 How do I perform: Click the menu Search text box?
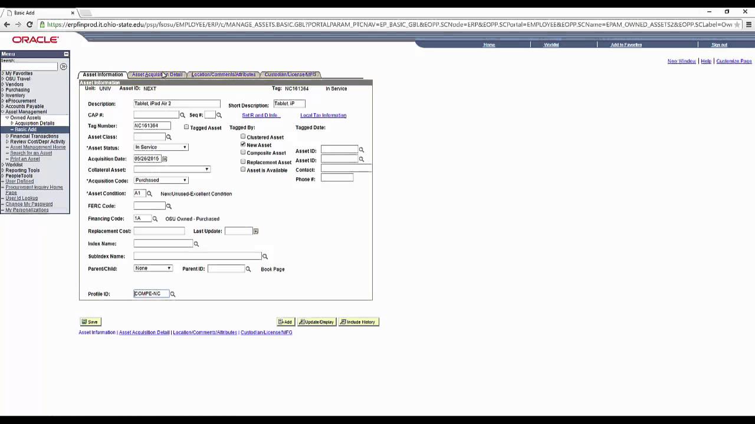coord(29,67)
